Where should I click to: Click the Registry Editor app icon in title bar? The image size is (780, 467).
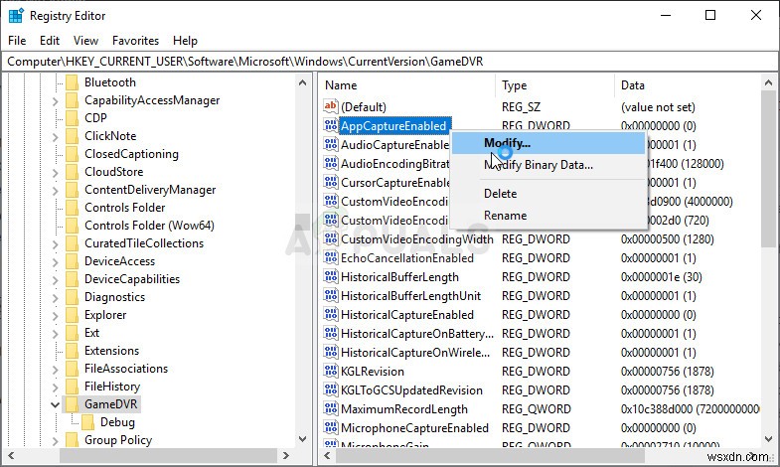[x=16, y=16]
